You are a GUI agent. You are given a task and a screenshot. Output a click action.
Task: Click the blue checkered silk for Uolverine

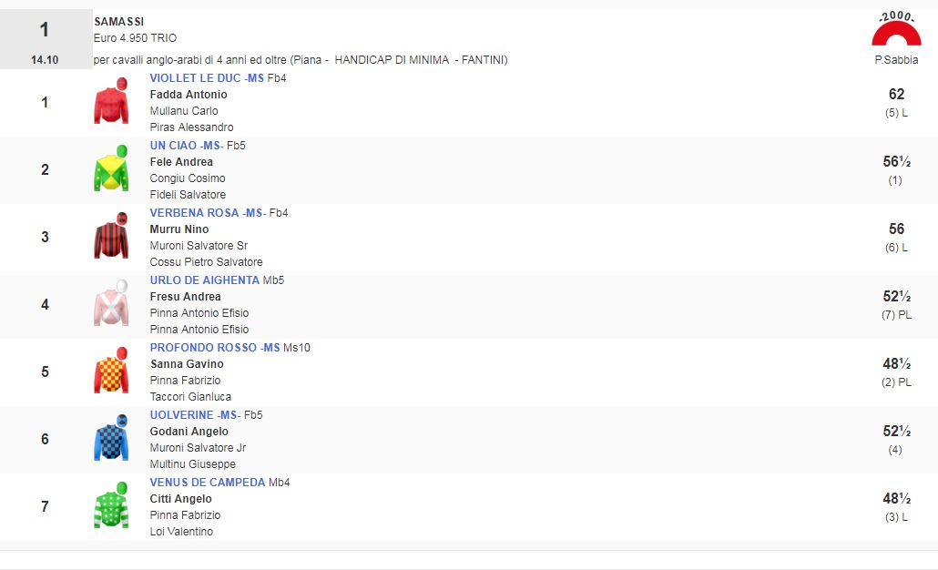pyautogui.click(x=111, y=439)
